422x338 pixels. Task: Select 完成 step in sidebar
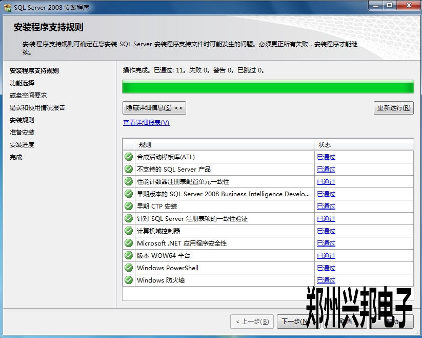point(16,157)
